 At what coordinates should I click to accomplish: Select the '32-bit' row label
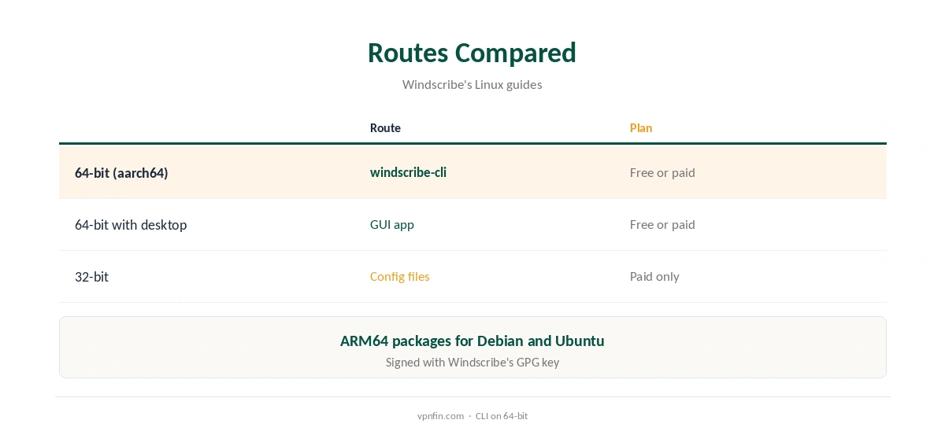pos(91,277)
